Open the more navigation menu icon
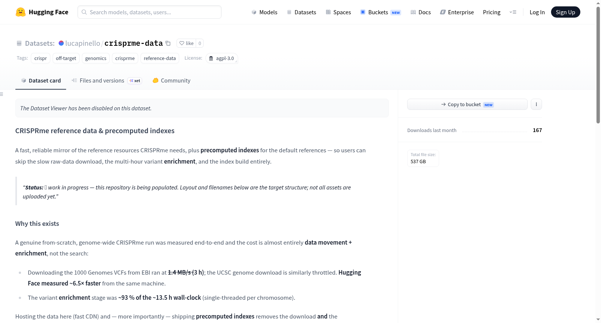 (513, 12)
